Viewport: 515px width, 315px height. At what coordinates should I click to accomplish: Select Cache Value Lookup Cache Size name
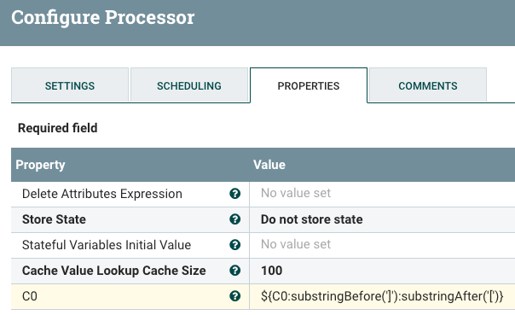coord(113,271)
